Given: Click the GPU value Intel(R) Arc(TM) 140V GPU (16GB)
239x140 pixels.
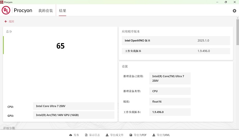Looking at the screenshot, I should click(x=74, y=115).
